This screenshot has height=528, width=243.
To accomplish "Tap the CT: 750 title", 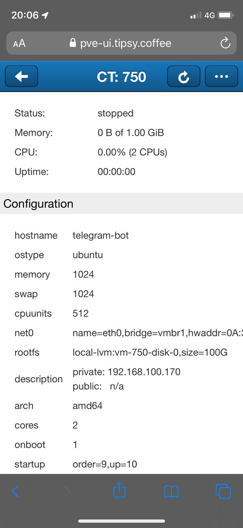I will [121, 77].
